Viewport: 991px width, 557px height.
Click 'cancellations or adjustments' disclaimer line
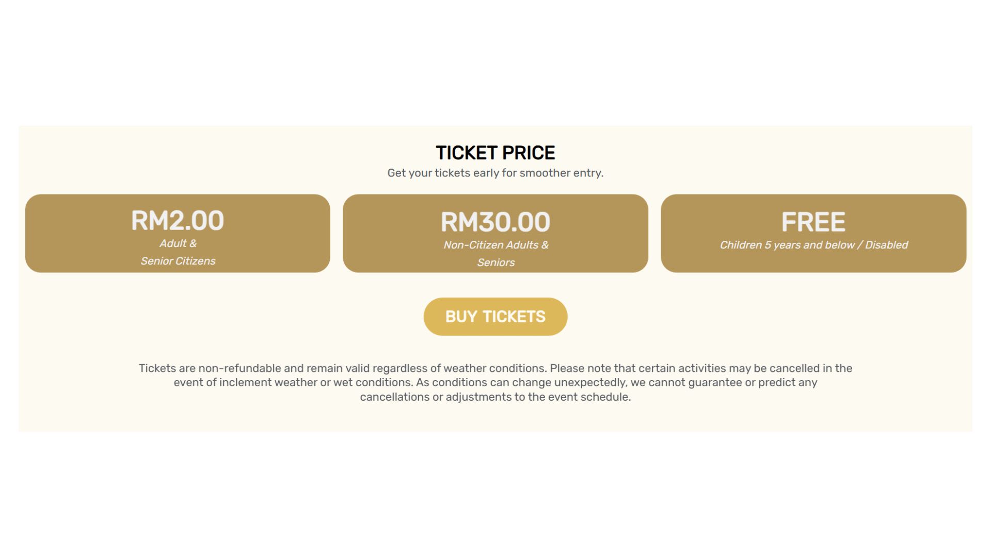coord(495,397)
